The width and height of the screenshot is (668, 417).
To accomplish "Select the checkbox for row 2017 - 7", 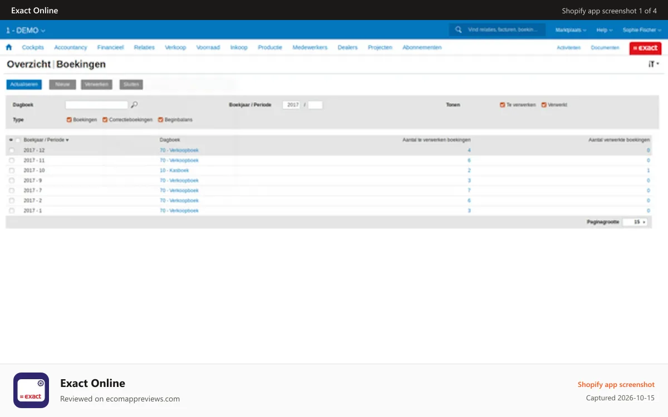I will pos(12,191).
